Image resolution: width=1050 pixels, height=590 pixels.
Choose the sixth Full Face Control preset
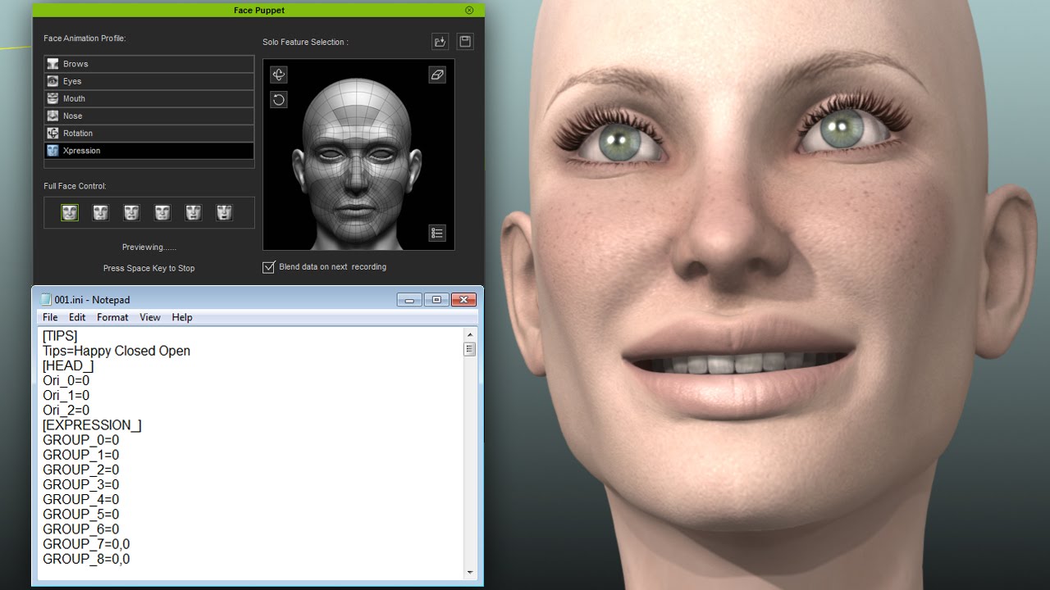(x=224, y=213)
